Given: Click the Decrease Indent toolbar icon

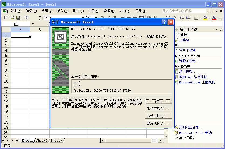Looking at the screenshot, I should tap(182, 18).
